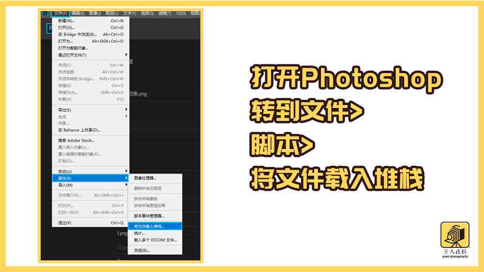Expand 最近打开文件(T) submenu
The height and width of the screenshot is (272, 484).
tap(91, 55)
